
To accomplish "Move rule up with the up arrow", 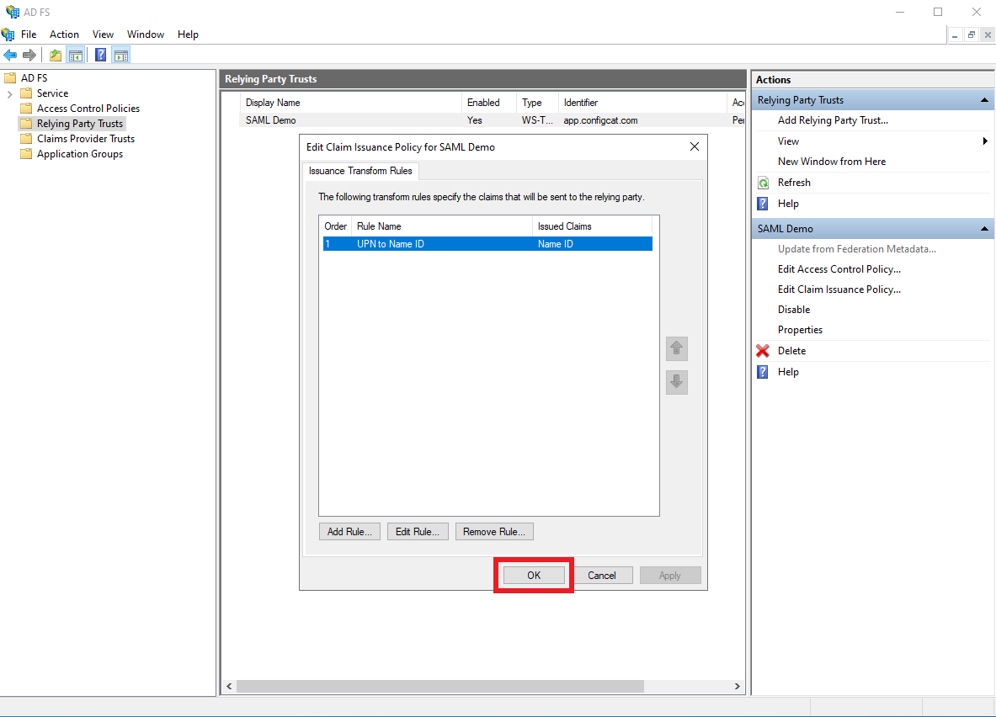I will coord(676,348).
